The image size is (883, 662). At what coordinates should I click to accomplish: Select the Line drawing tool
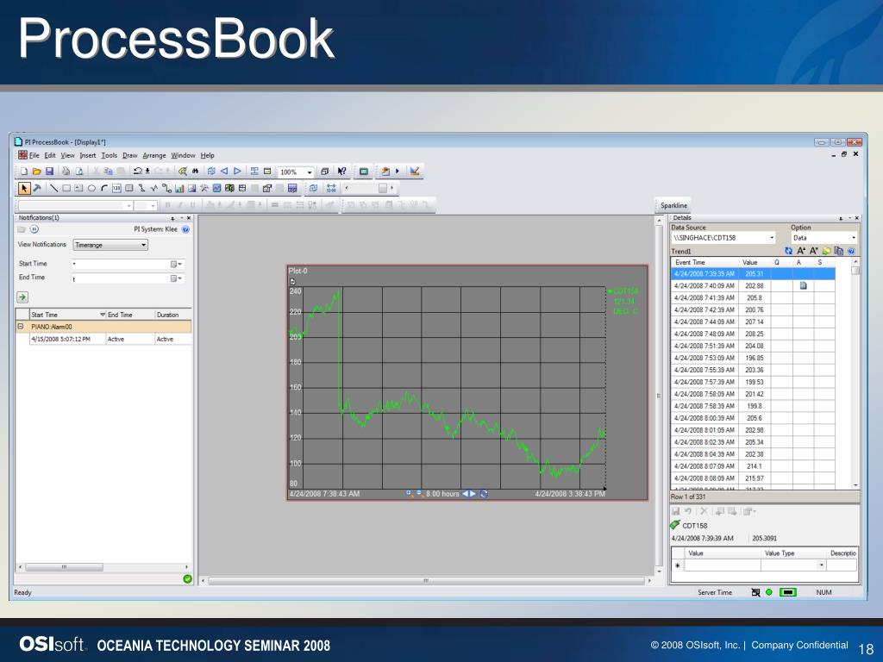click(x=53, y=188)
